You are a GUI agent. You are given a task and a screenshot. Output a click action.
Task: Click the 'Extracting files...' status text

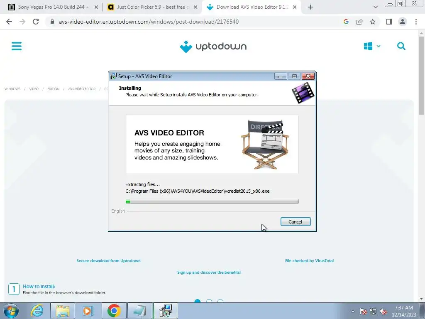coord(143,184)
